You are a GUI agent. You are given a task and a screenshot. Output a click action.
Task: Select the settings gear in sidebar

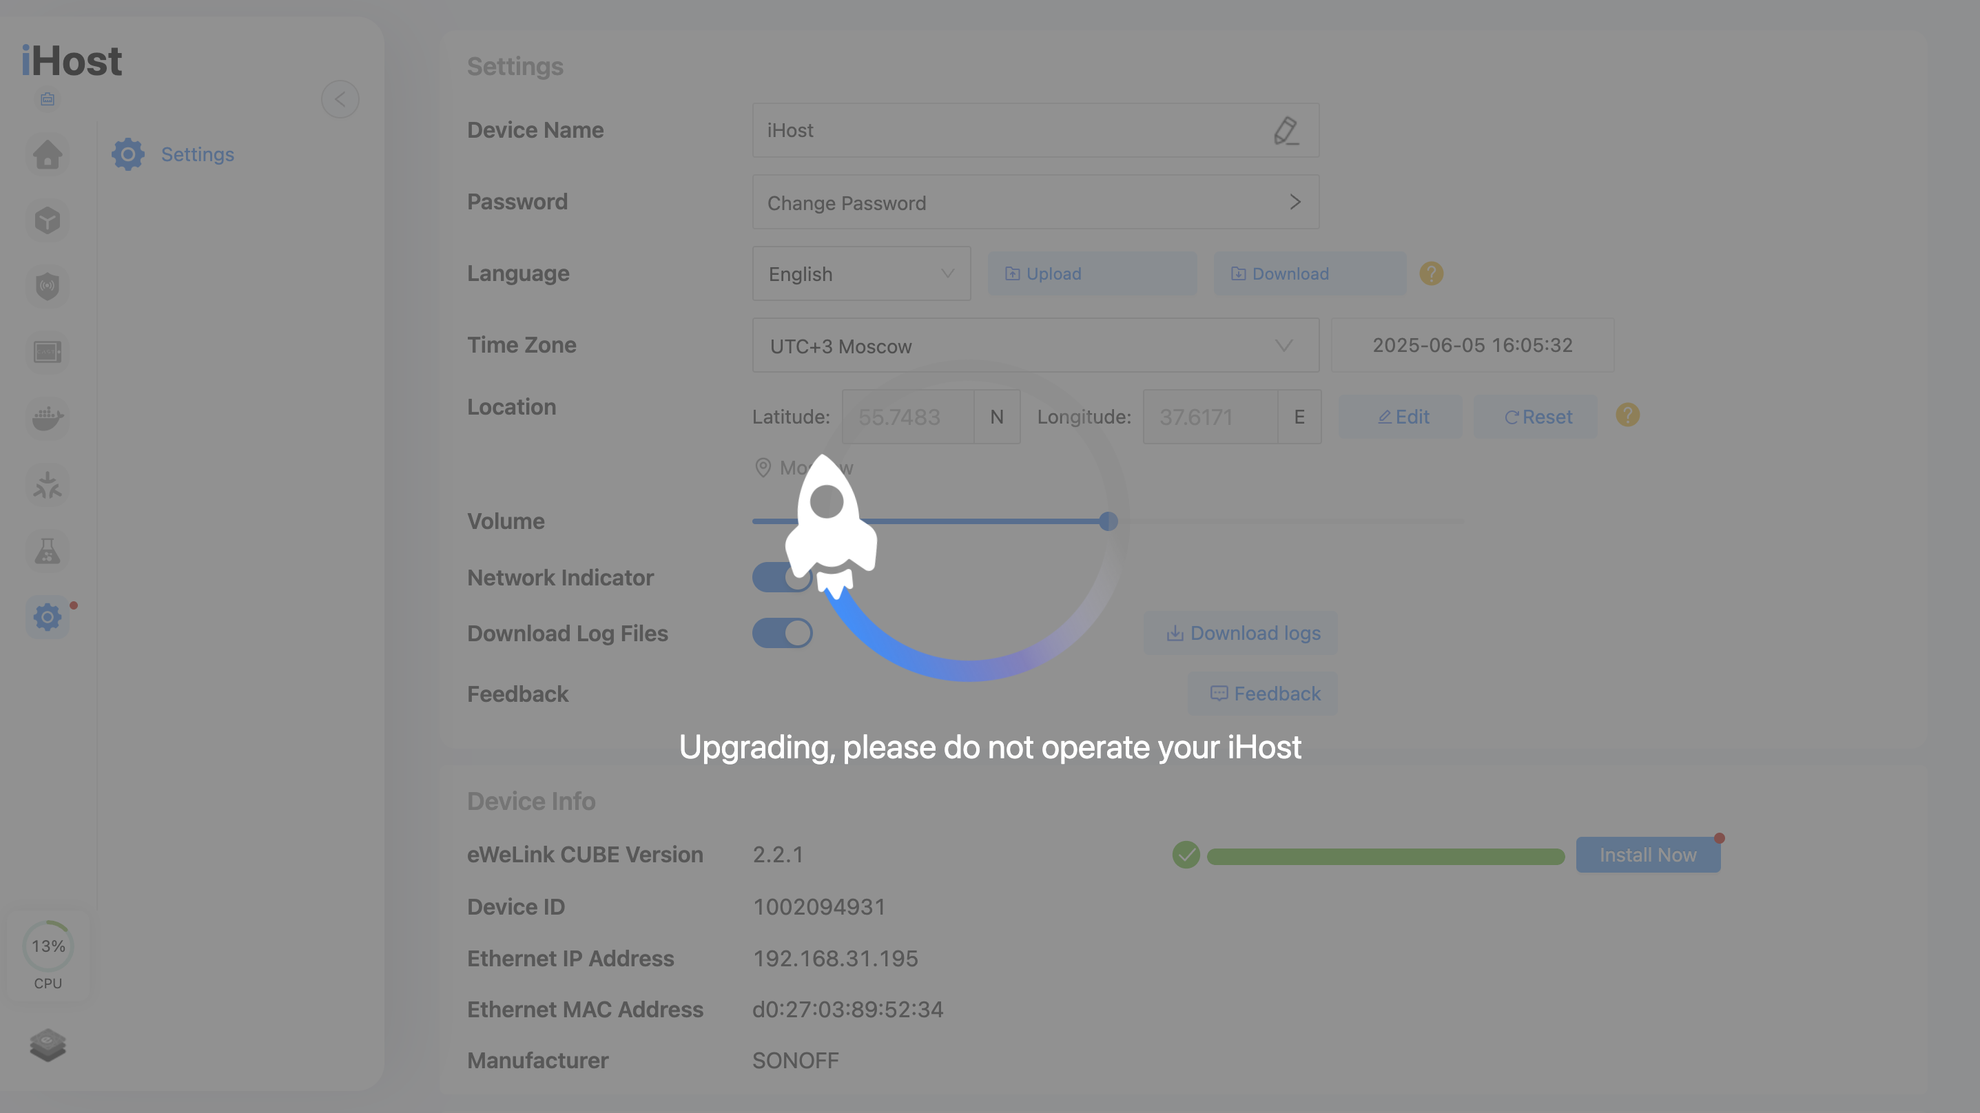[48, 616]
